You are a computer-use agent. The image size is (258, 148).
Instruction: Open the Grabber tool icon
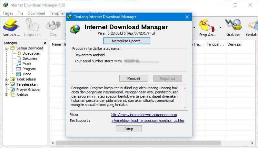233,25
